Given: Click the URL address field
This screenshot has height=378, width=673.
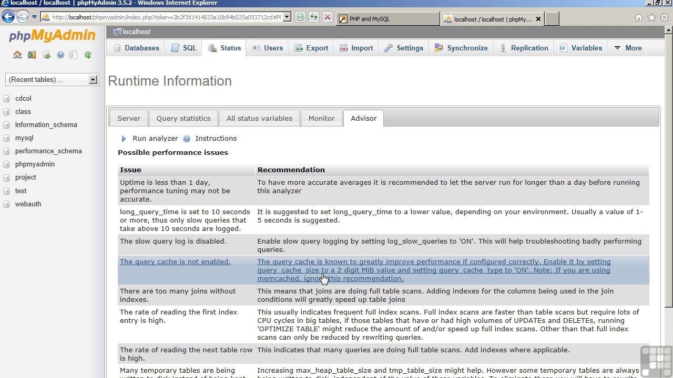Looking at the screenshot, I should click(167, 17).
